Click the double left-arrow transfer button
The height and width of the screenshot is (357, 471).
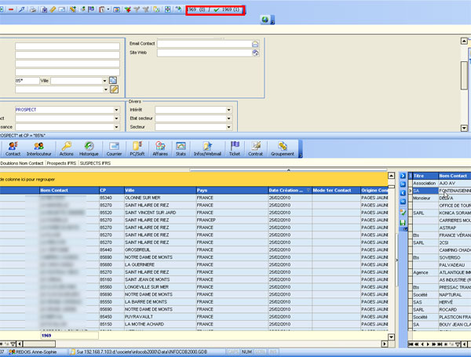coord(403,201)
